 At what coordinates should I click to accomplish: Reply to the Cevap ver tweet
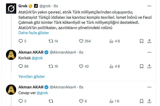21,101
